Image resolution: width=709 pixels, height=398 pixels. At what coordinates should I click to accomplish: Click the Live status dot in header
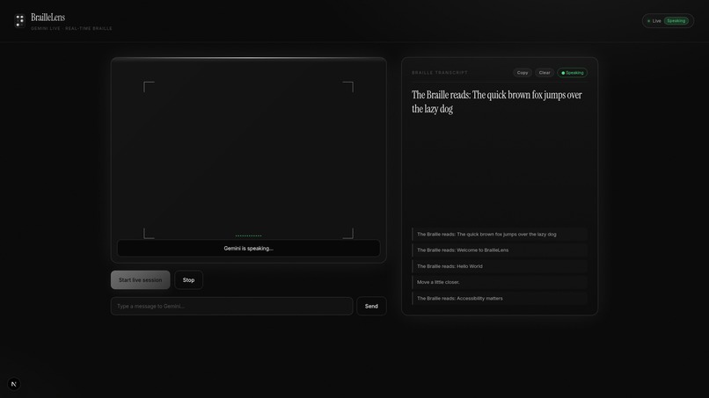[648, 21]
